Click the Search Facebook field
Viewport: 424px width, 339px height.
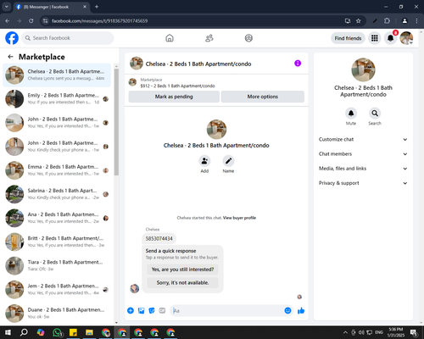pyautogui.click(x=68, y=38)
